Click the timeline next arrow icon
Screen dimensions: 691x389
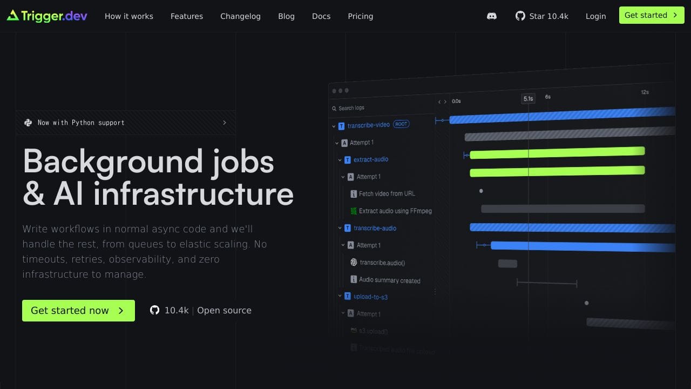[x=445, y=102]
